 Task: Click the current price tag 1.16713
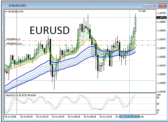(162, 18)
